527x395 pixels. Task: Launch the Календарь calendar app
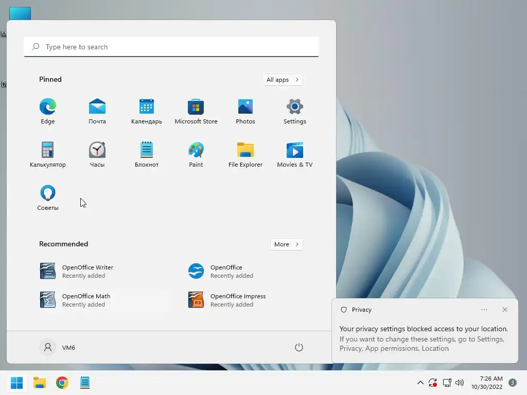coord(147,112)
